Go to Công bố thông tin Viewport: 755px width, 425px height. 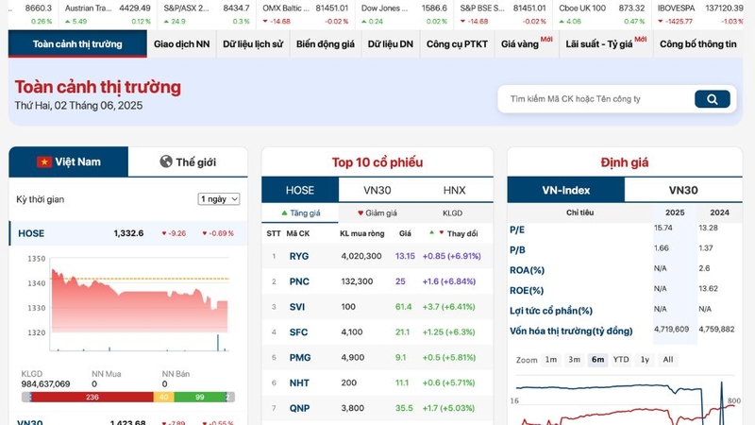[698, 43]
